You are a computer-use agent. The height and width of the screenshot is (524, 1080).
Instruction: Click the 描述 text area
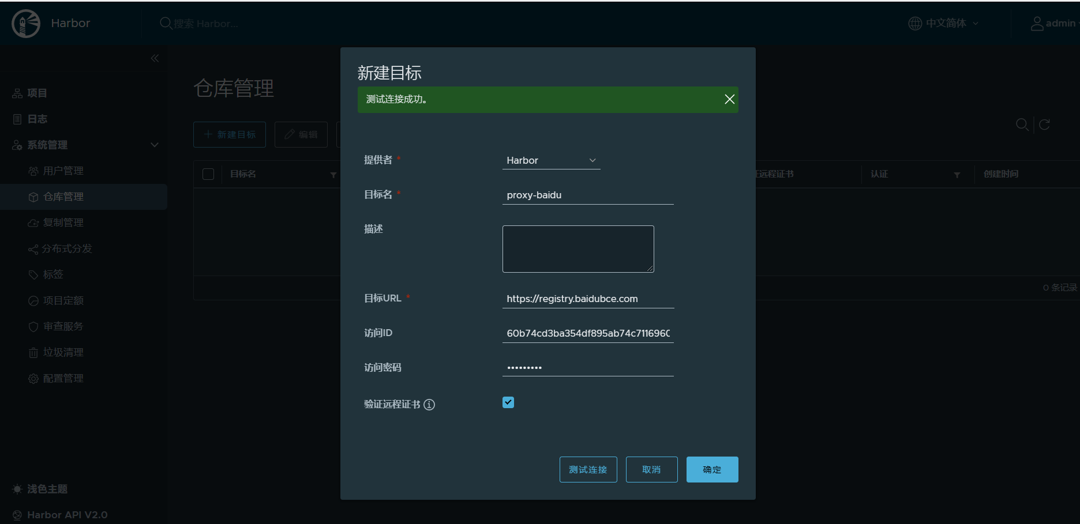coord(578,249)
